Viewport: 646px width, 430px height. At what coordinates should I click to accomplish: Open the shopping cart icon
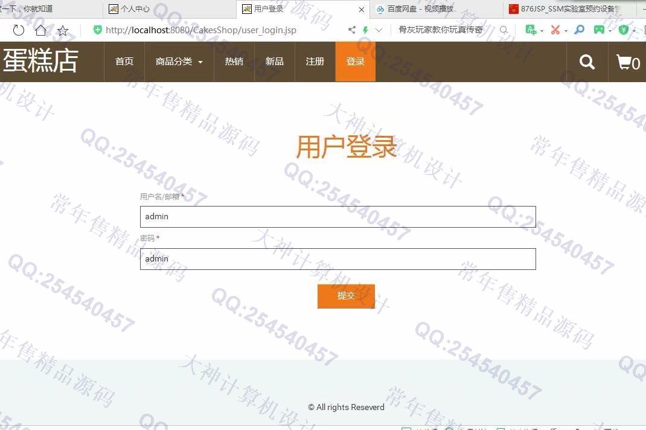click(628, 62)
